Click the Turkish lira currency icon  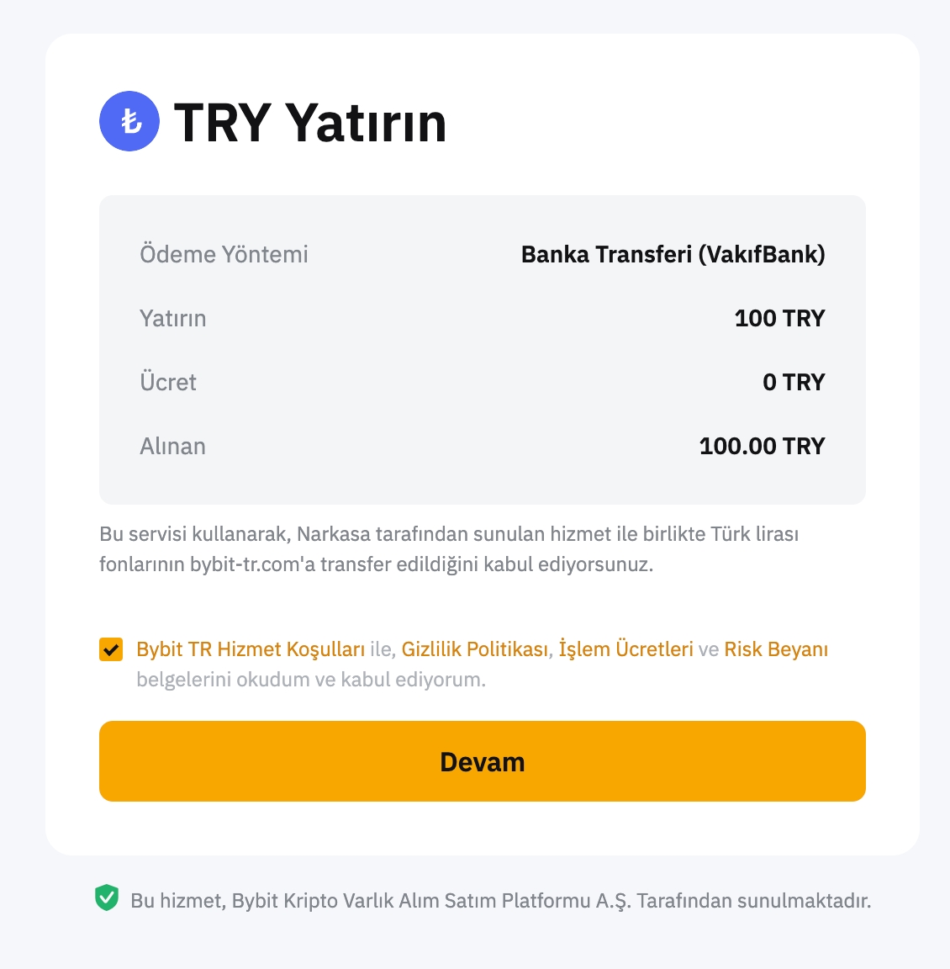129,121
